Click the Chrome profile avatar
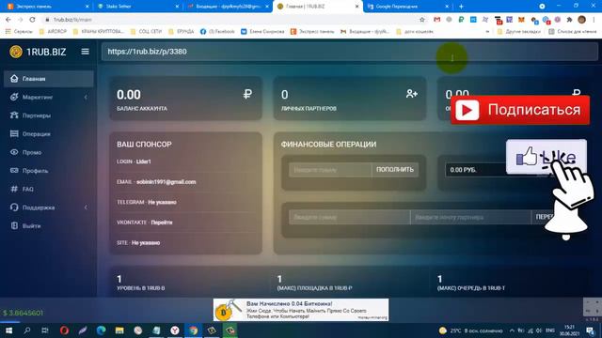This screenshot has height=338, width=602. click(581, 20)
